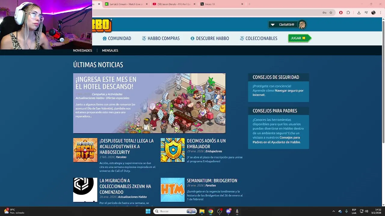
Task: Open the HTM Semanatium thumbnail
Action: [173, 190]
